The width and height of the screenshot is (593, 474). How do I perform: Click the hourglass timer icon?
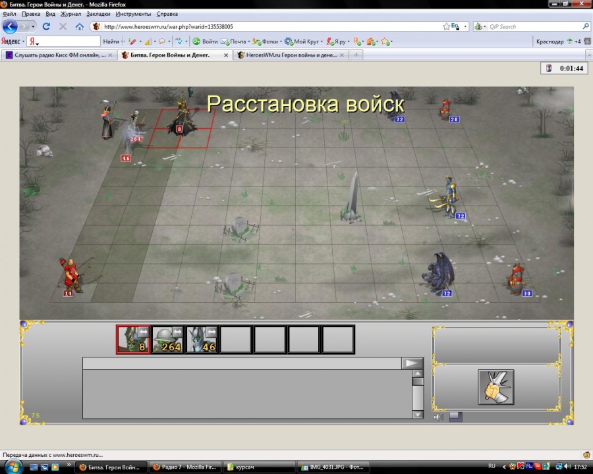tap(549, 68)
